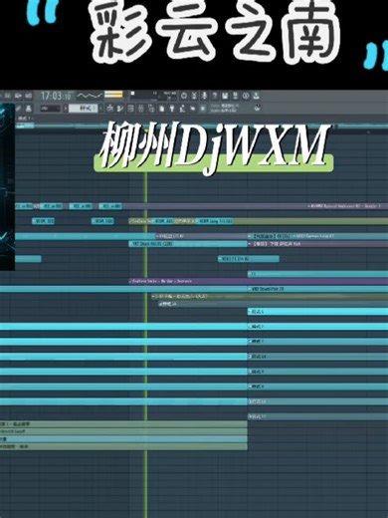388x518 pixels.
Task: Click the channel rack view icon
Action: coord(130,109)
